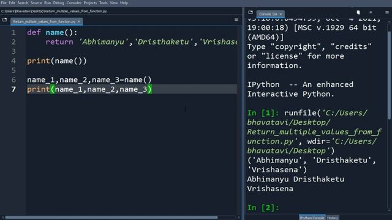The height and width of the screenshot is (220, 392).
Task: Open the editor's browse tabs icon
Action: tap(4, 20)
